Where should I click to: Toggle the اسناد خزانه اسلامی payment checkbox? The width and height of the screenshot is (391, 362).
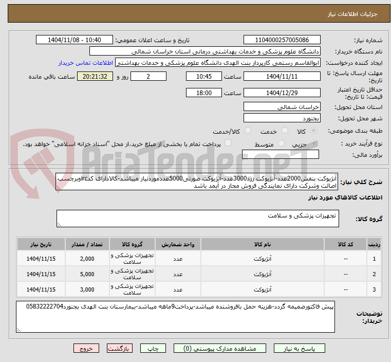tap(228, 143)
